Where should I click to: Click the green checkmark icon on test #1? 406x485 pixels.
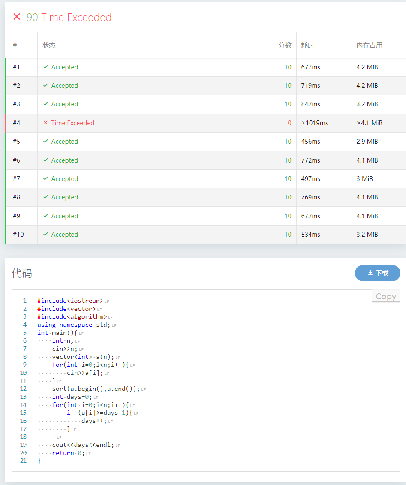pyautogui.click(x=45, y=67)
